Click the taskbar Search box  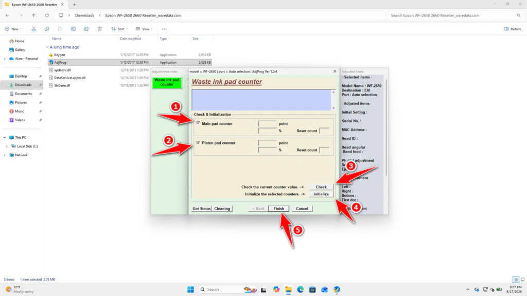[228, 289]
